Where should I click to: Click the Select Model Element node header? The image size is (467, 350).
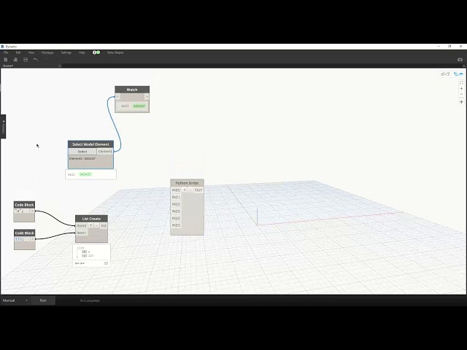pos(90,144)
